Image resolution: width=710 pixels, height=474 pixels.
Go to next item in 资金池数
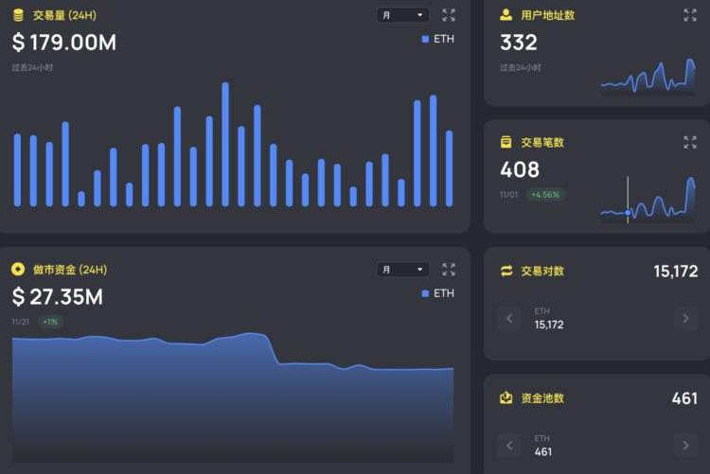click(685, 446)
